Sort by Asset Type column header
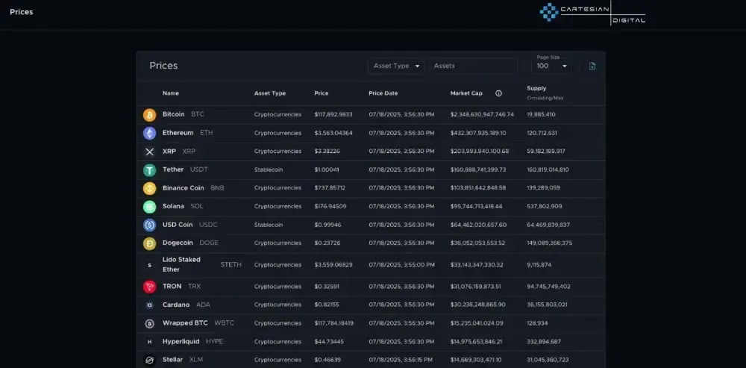The image size is (746, 368). point(270,93)
